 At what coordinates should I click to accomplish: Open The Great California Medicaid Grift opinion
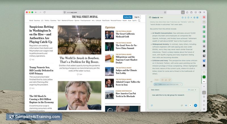tap(125, 35)
